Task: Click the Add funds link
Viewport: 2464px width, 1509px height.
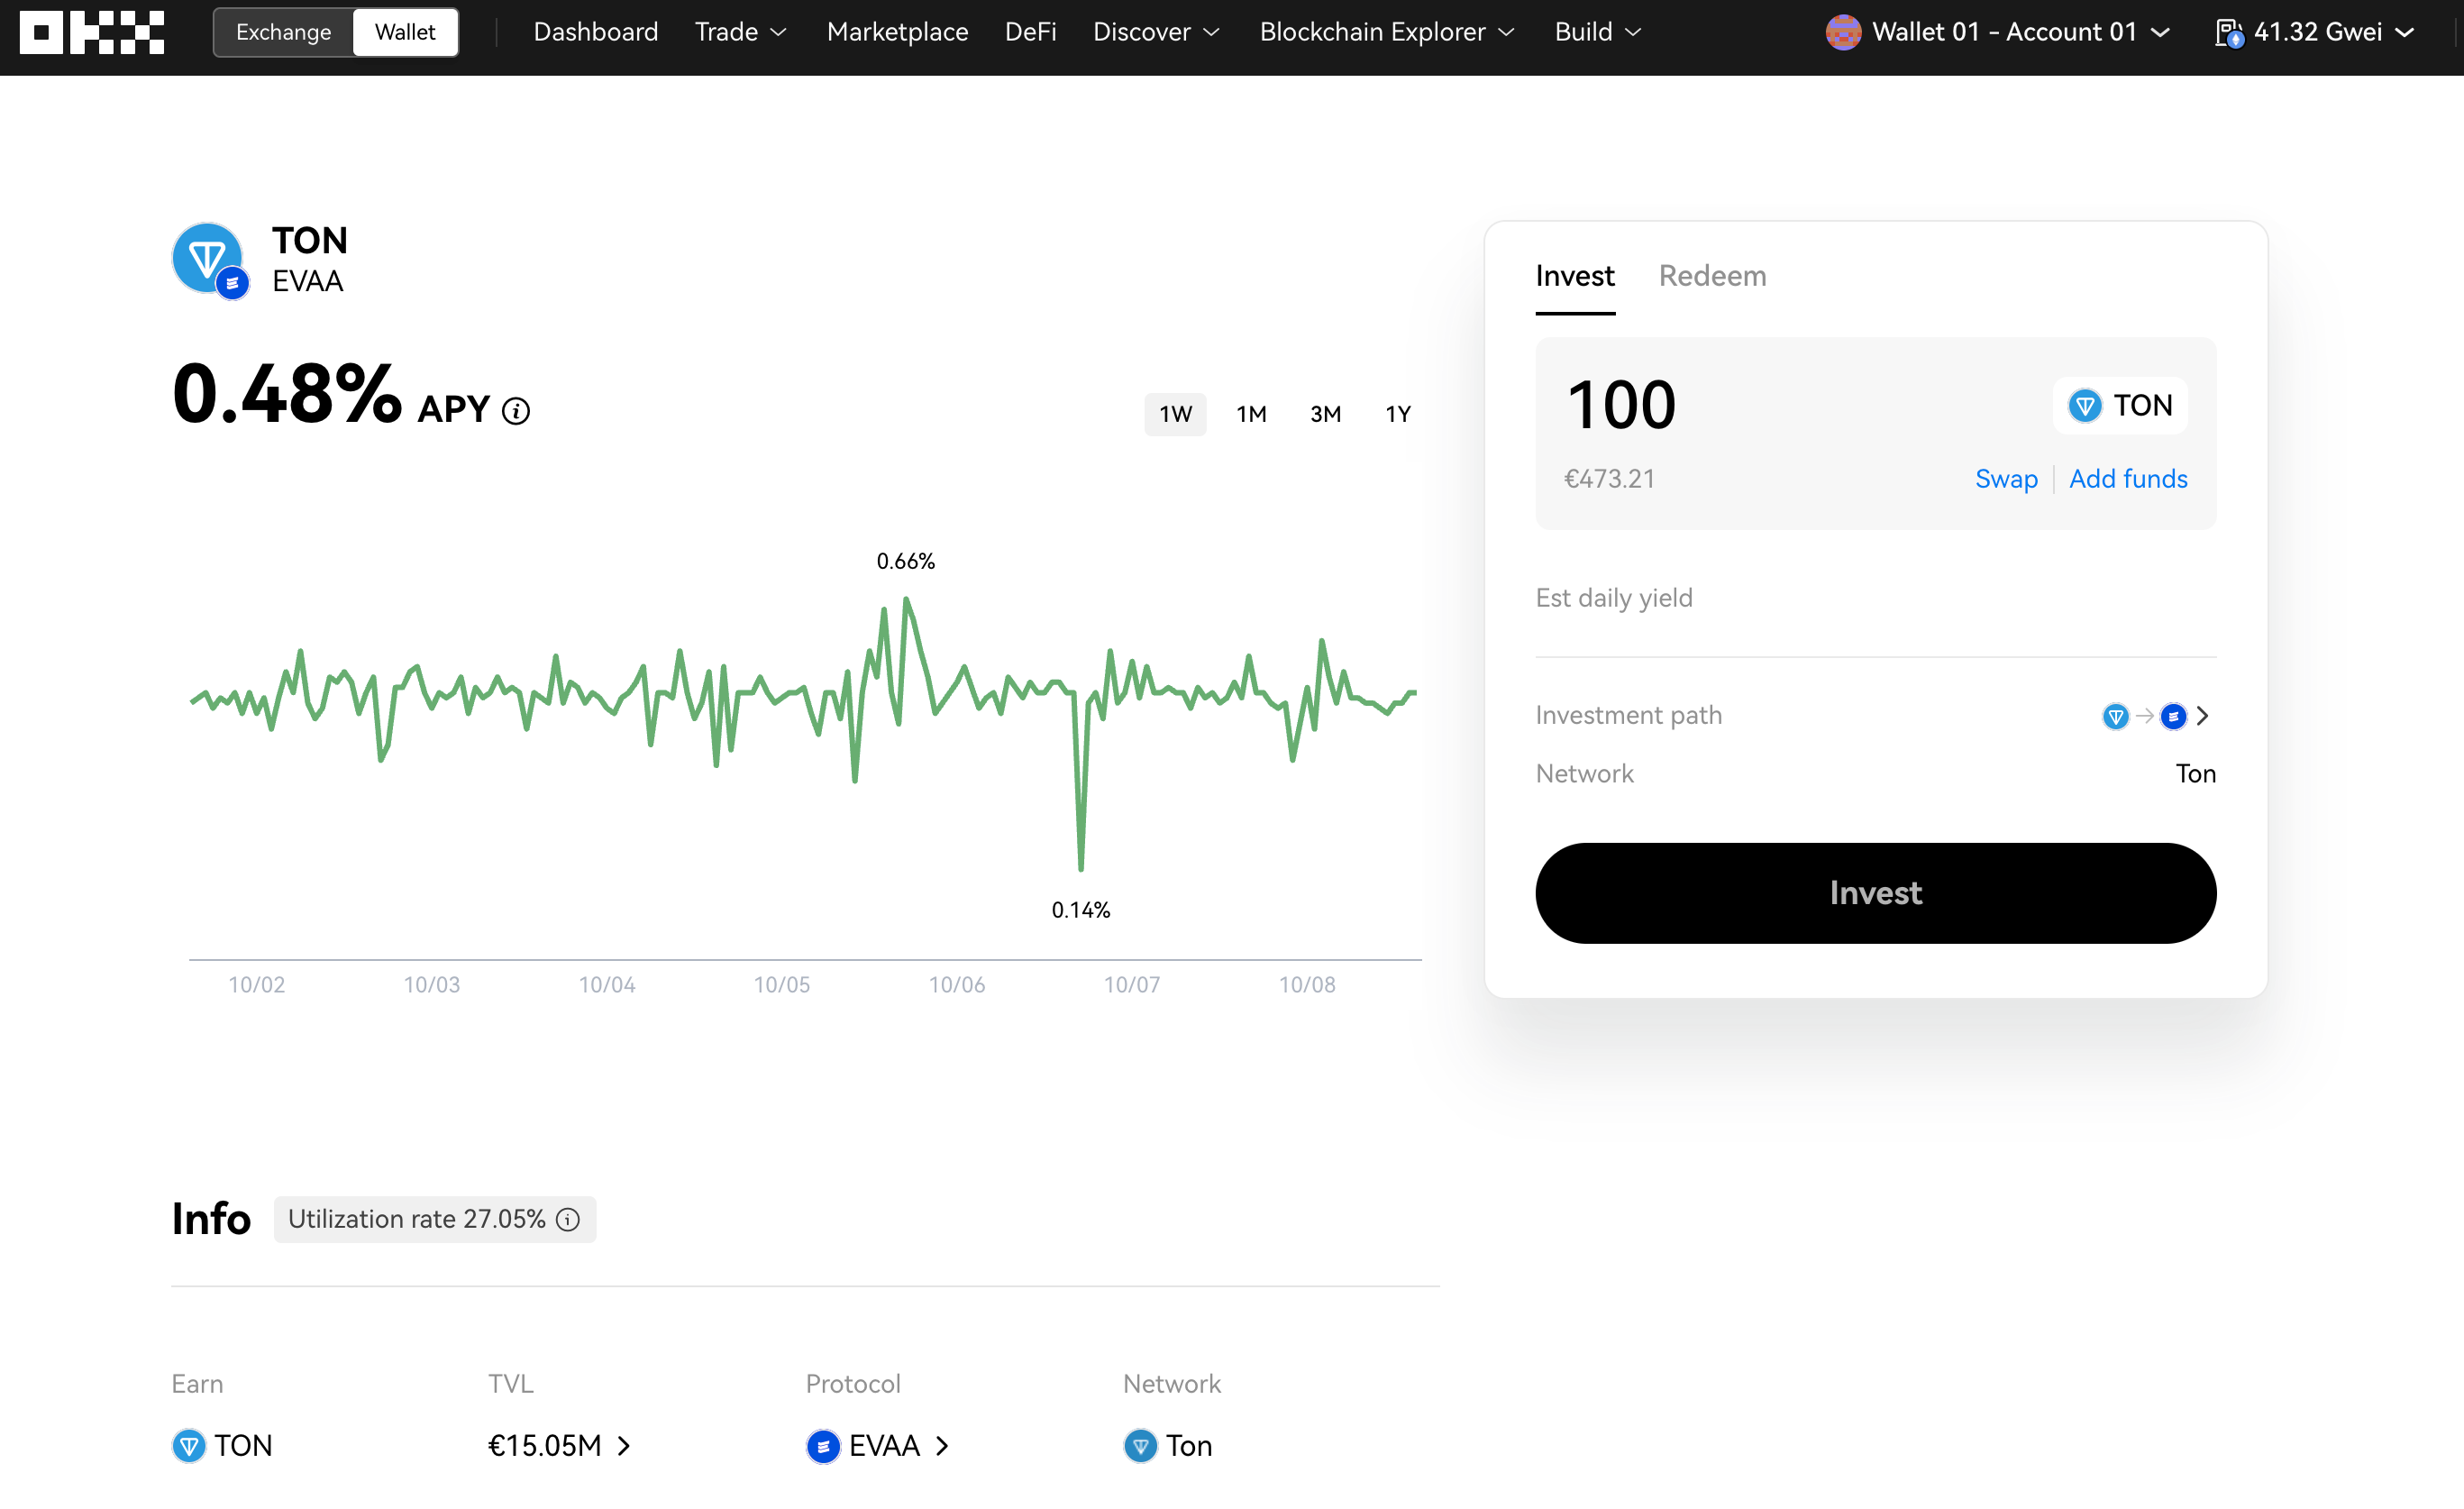Action: [2128, 479]
